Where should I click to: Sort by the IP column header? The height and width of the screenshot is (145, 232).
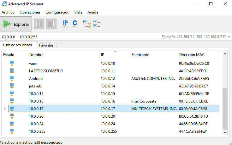point(115,55)
